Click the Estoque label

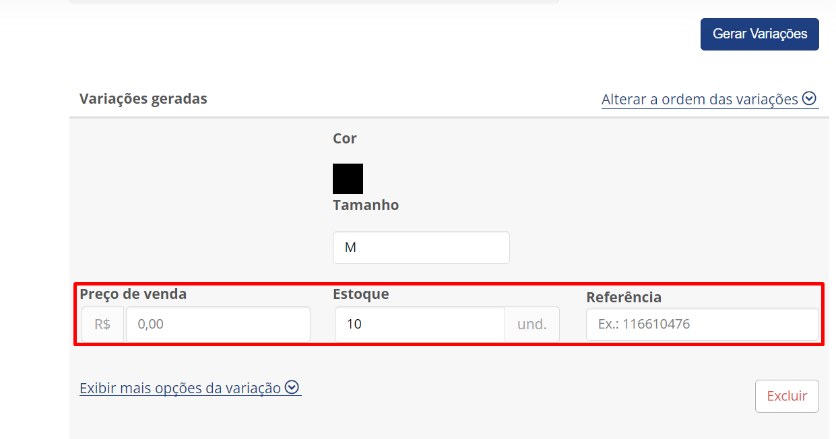(361, 294)
